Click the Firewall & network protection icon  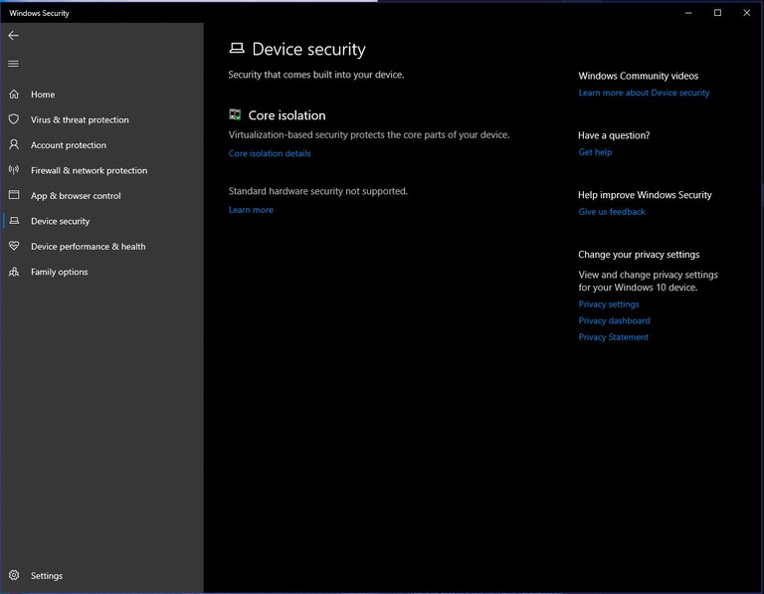click(14, 170)
